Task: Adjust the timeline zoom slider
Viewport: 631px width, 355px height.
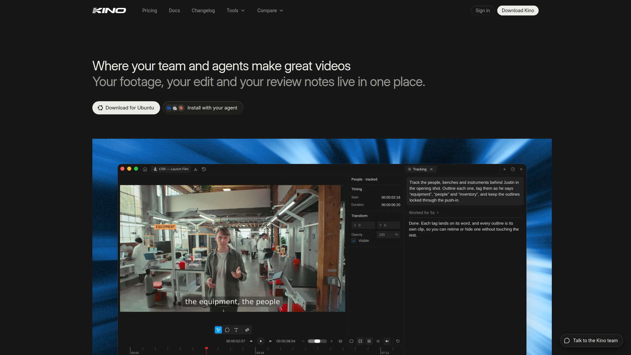Action: point(317,341)
